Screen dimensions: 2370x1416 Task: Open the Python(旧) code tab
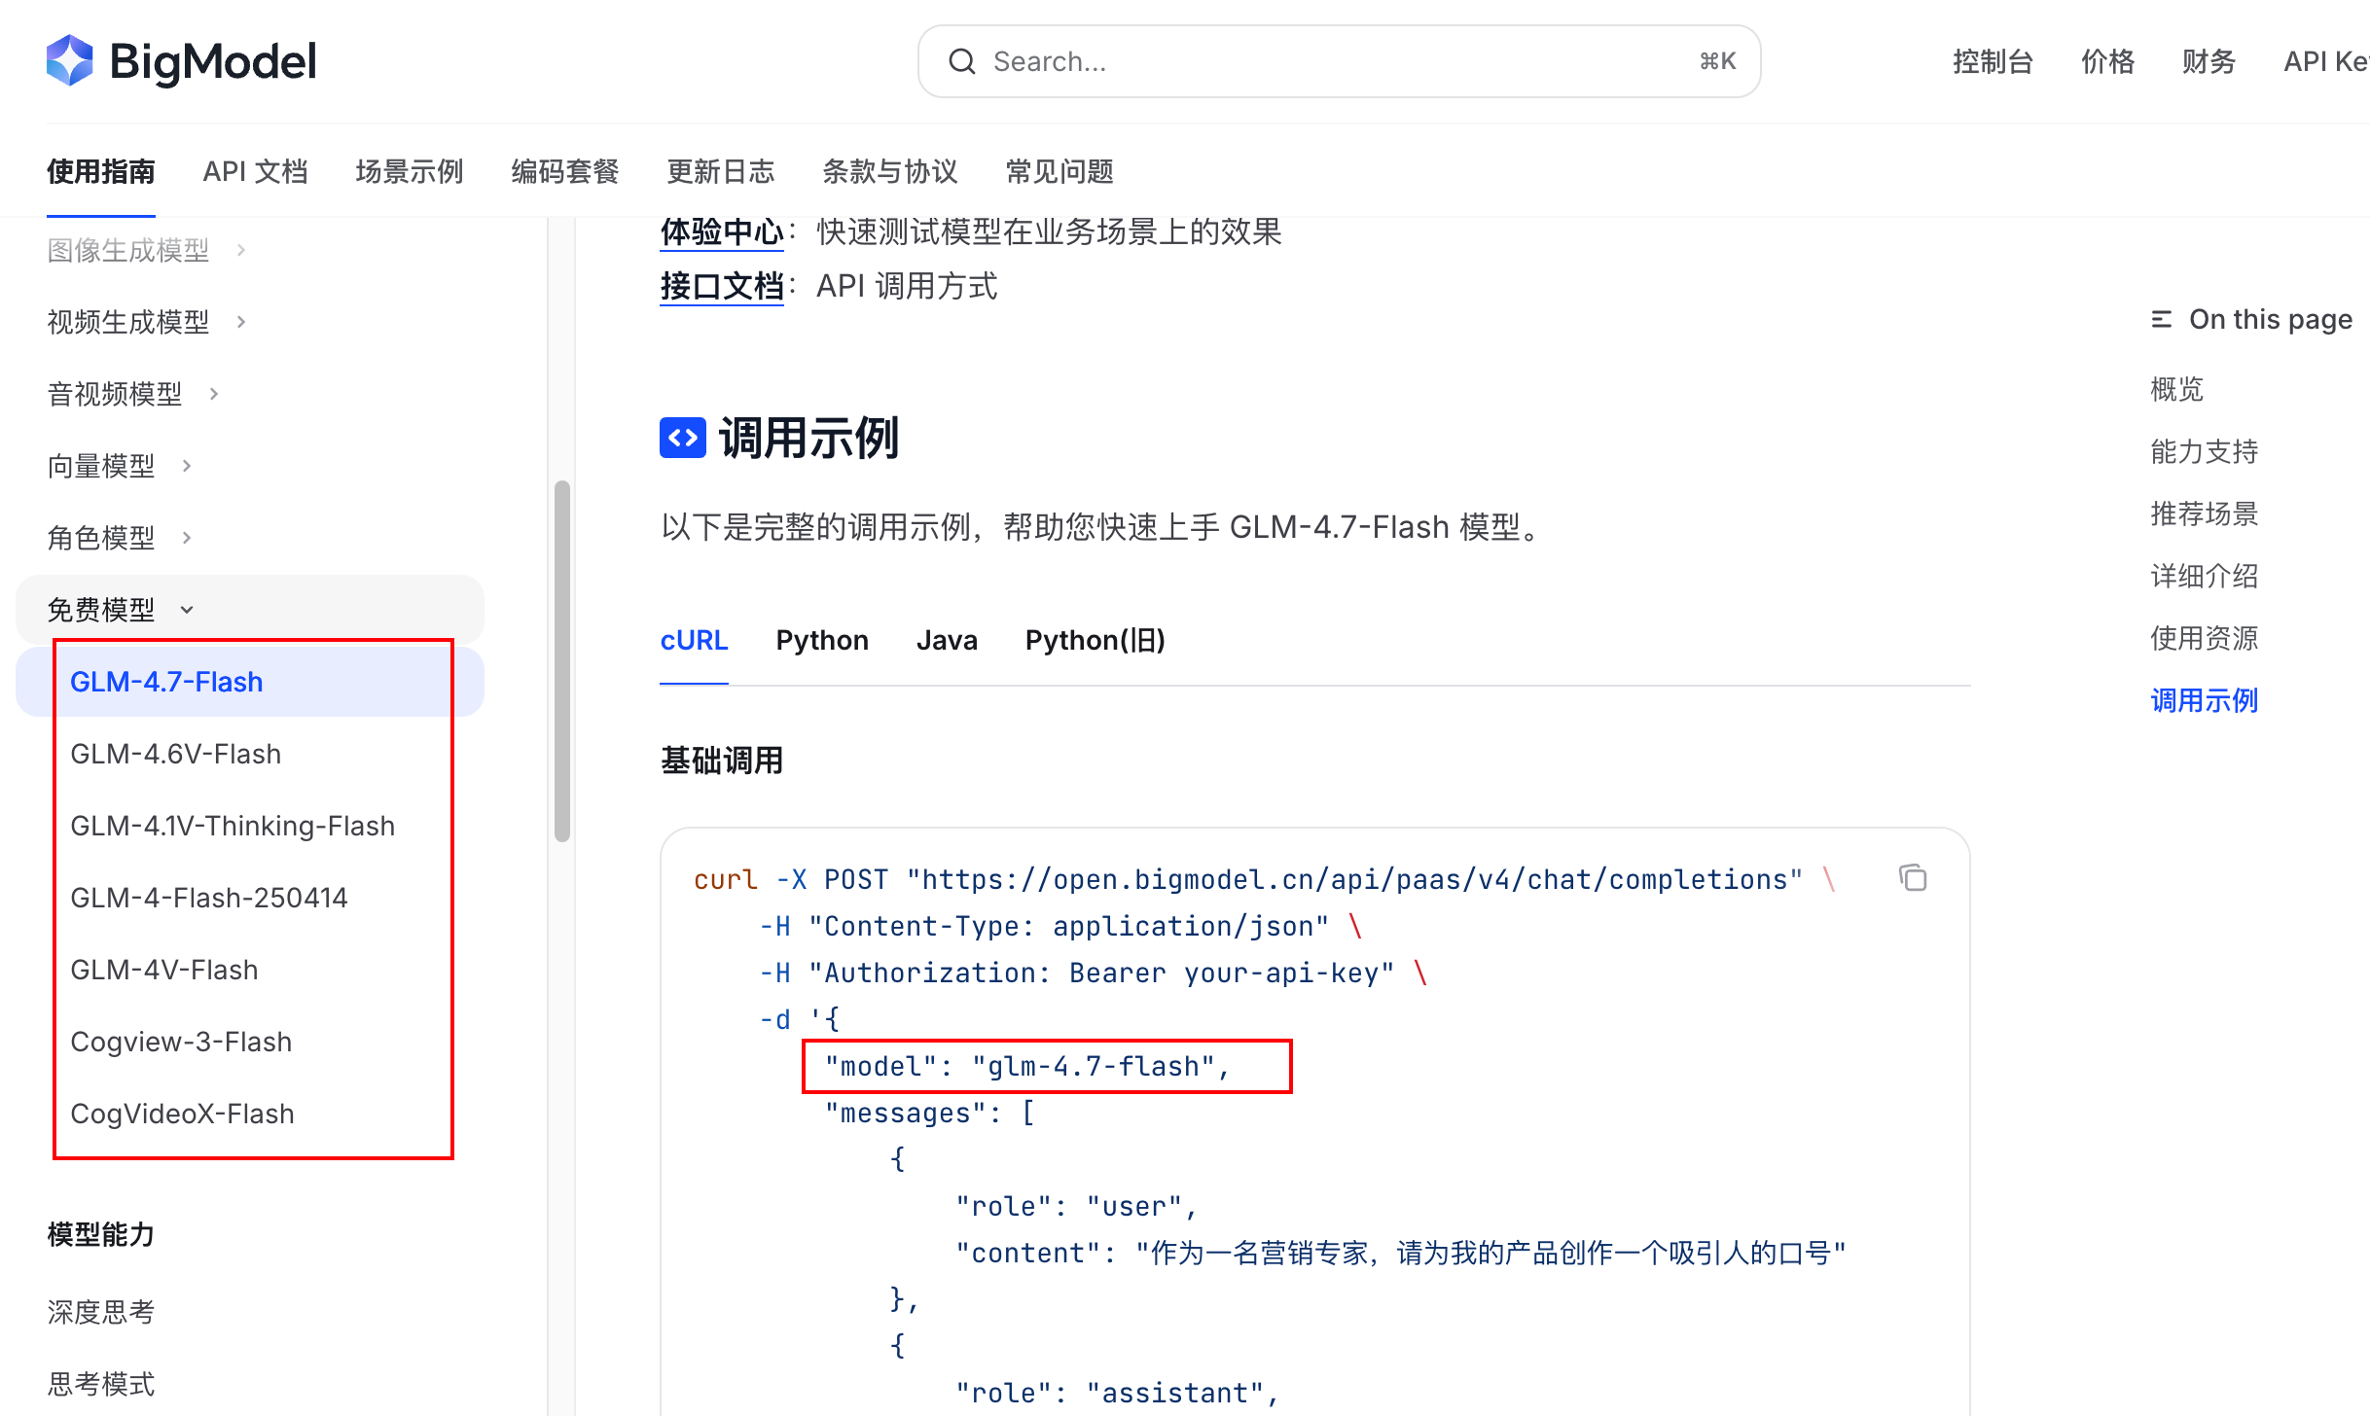(1095, 640)
